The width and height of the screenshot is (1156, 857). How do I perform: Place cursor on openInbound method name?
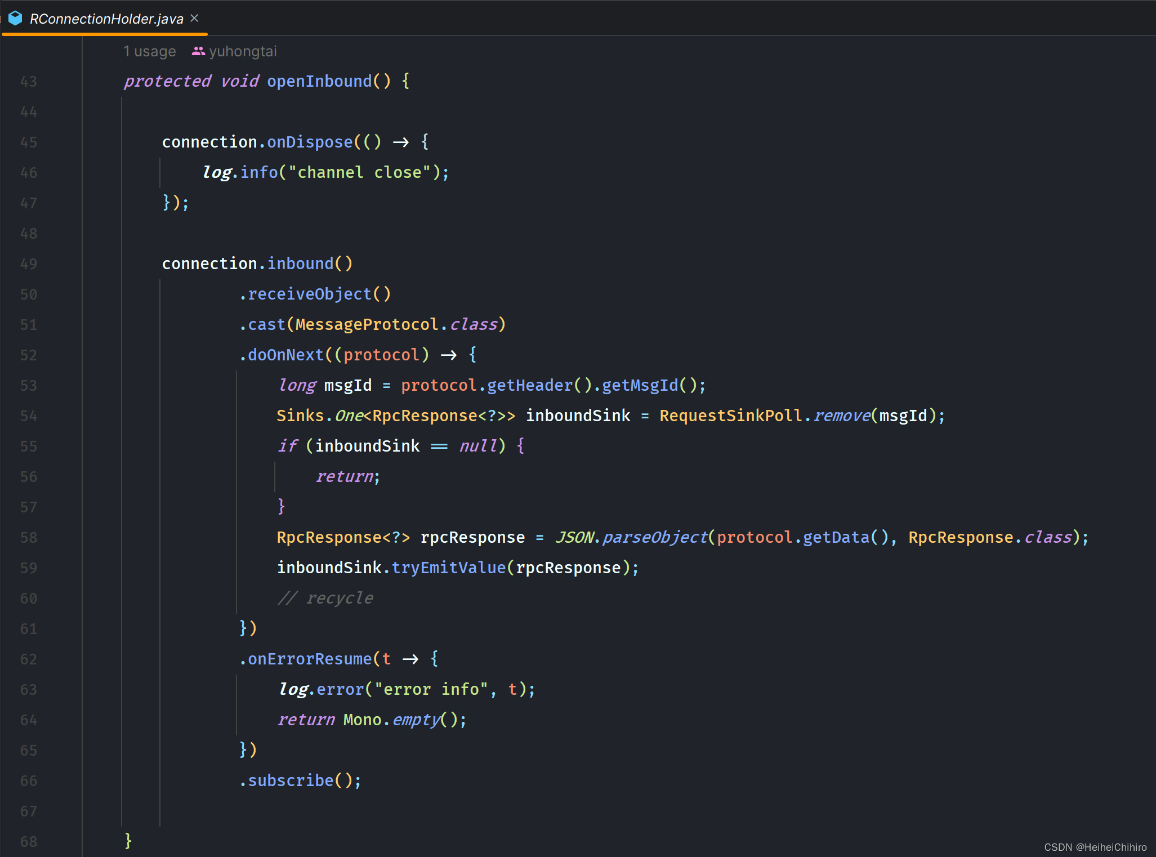click(319, 81)
